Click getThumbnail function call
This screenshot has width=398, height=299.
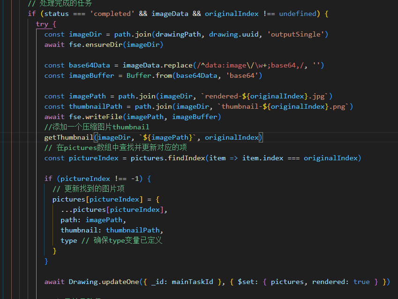tap(69, 138)
